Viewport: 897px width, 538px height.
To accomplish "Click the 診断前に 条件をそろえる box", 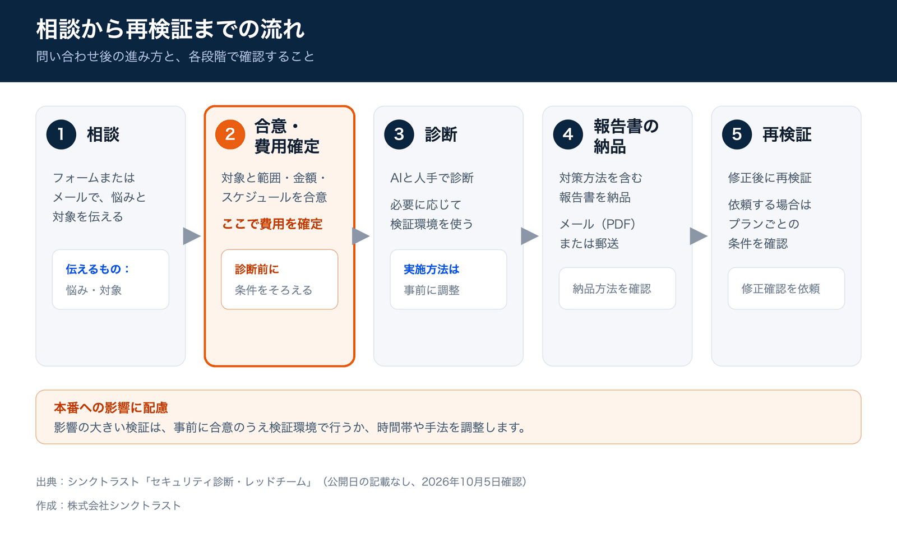I will (280, 280).
